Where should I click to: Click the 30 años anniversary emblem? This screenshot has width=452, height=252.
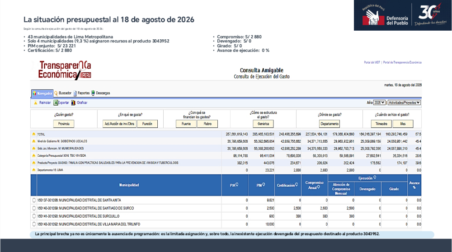point(431,14)
